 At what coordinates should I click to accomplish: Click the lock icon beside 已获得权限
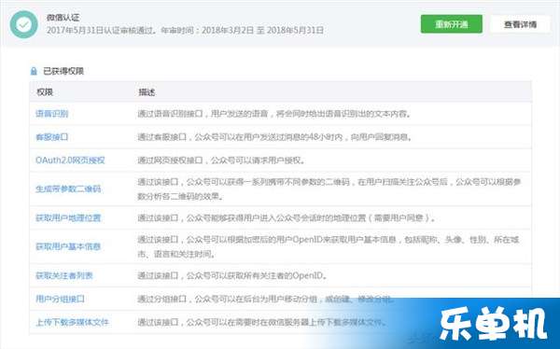pos(34,71)
